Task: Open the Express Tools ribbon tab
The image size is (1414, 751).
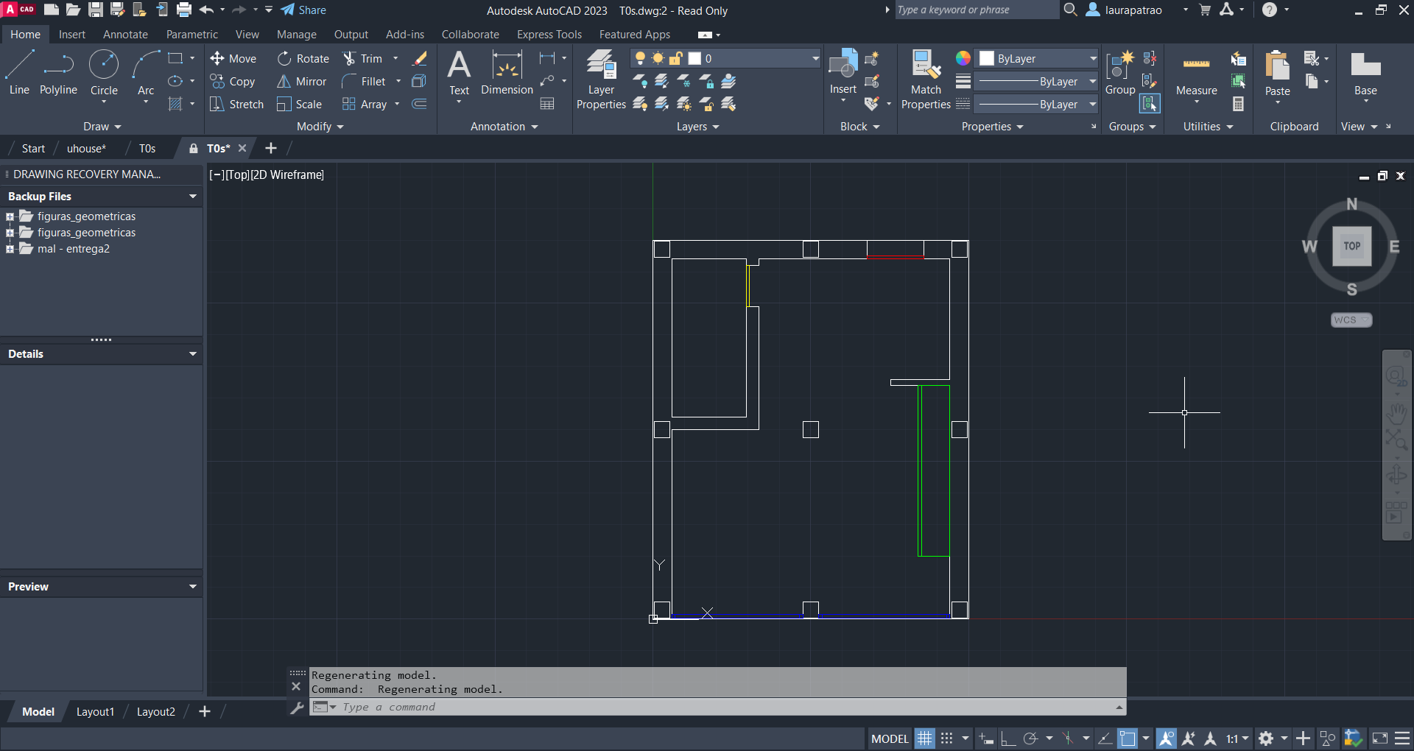Action: pyautogui.click(x=549, y=35)
